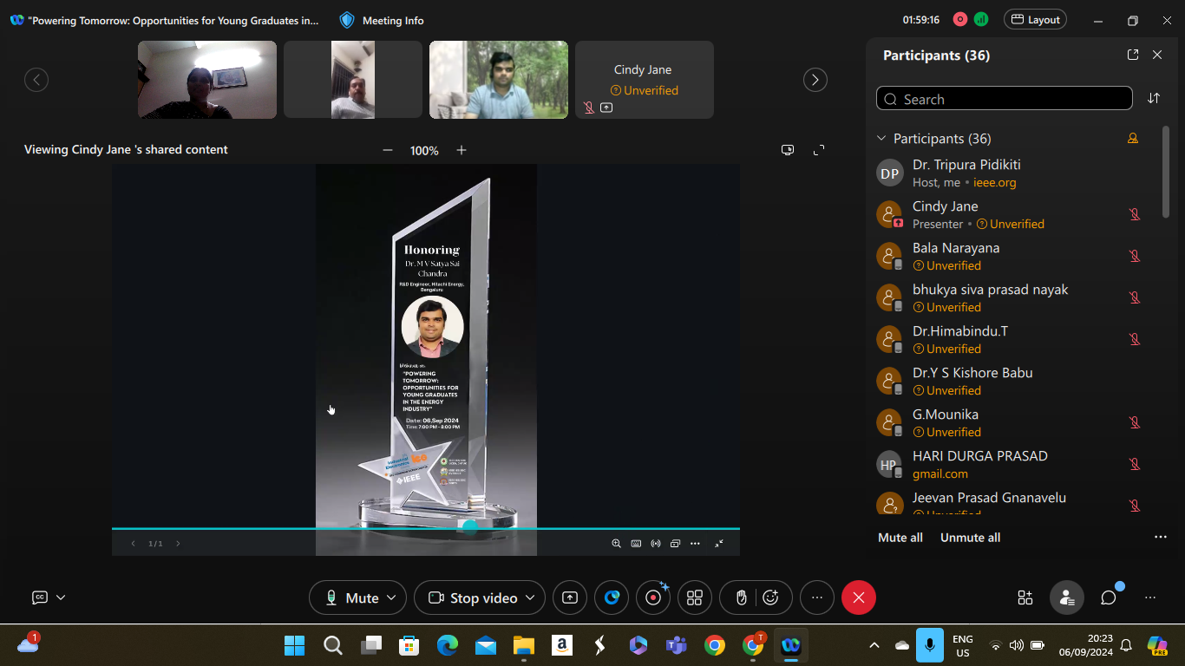1185x666 pixels.
Task: Open the Meeting Info tab
Action: pos(382,20)
